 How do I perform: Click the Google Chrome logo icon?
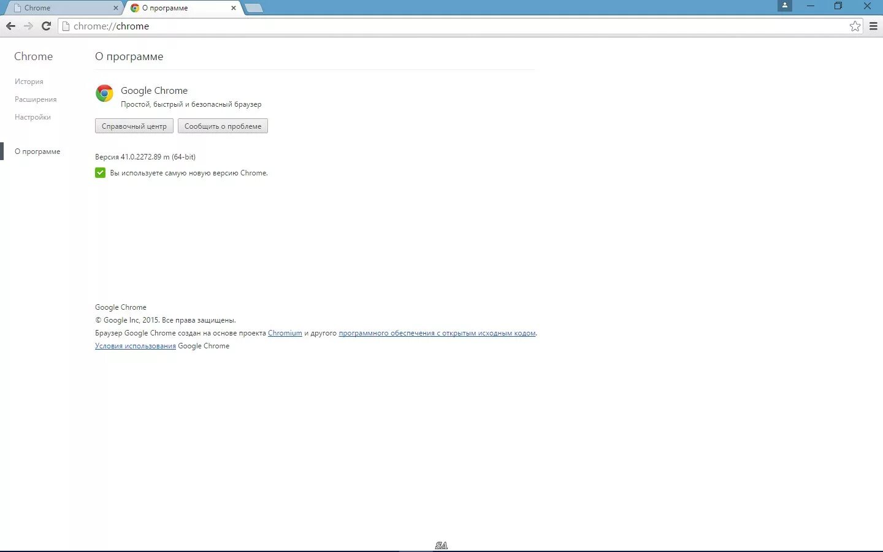click(x=104, y=93)
